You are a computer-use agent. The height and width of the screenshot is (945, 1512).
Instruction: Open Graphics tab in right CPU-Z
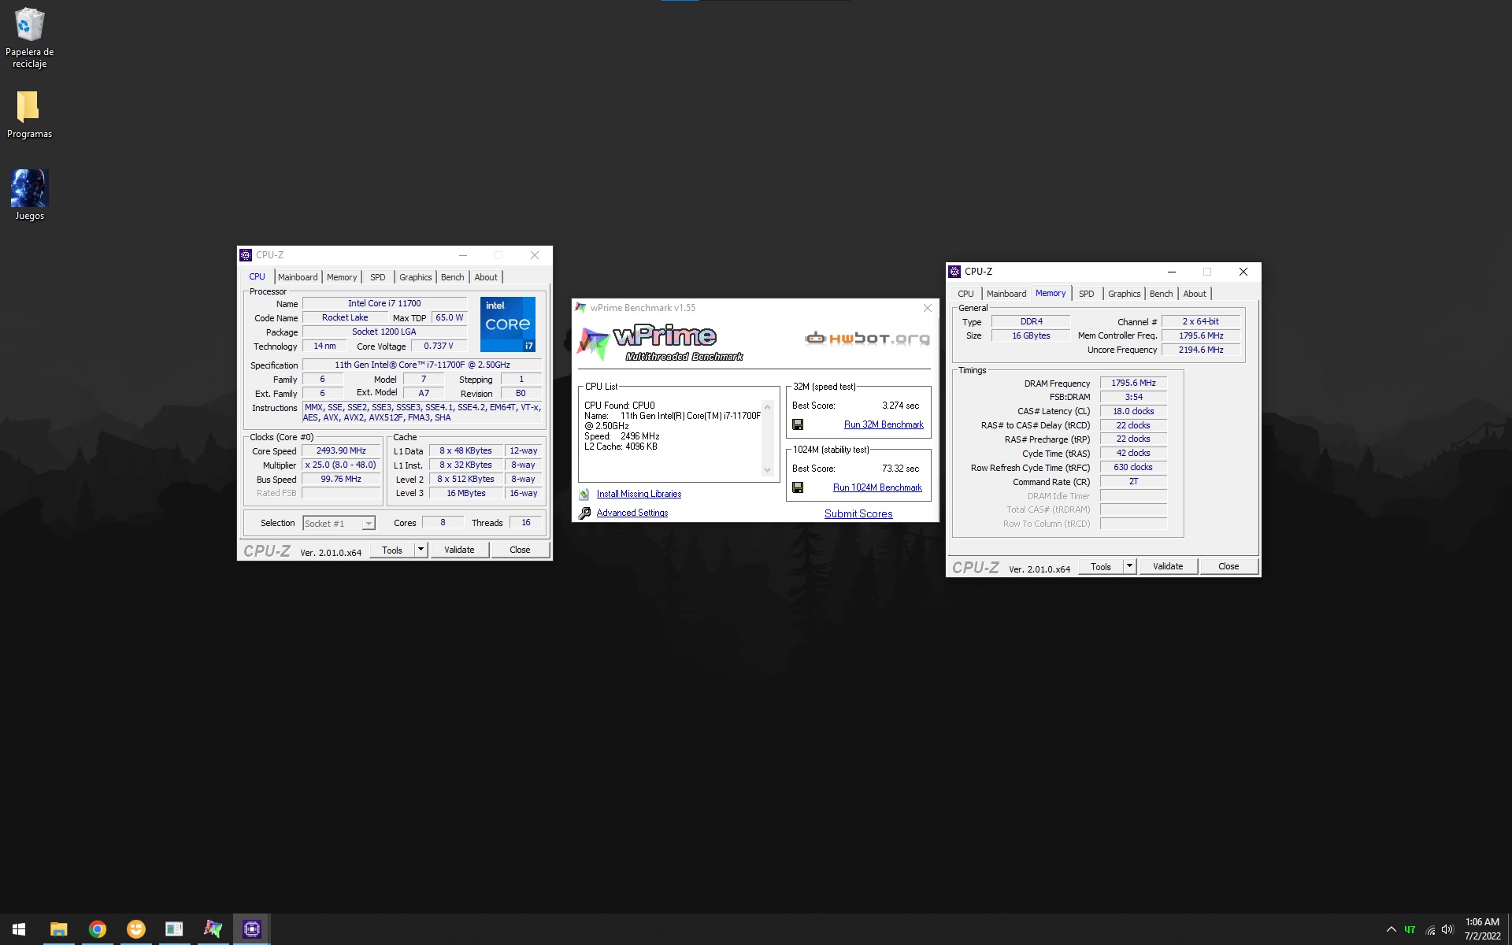click(x=1124, y=294)
